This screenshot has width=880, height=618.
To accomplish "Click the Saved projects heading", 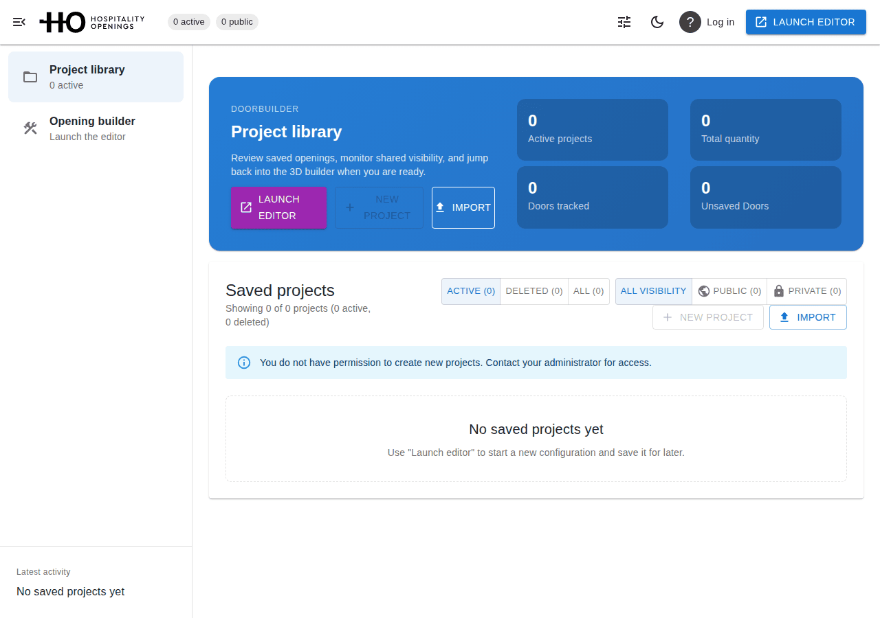I will pyautogui.click(x=280, y=290).
